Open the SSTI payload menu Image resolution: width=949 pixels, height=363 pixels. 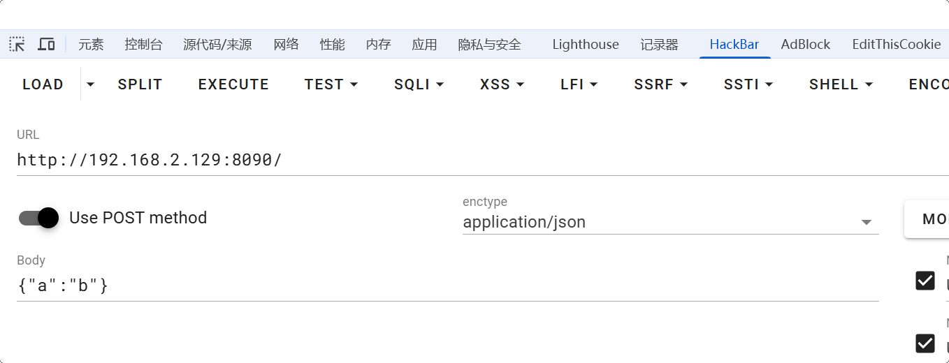click(x=748, y=84)
